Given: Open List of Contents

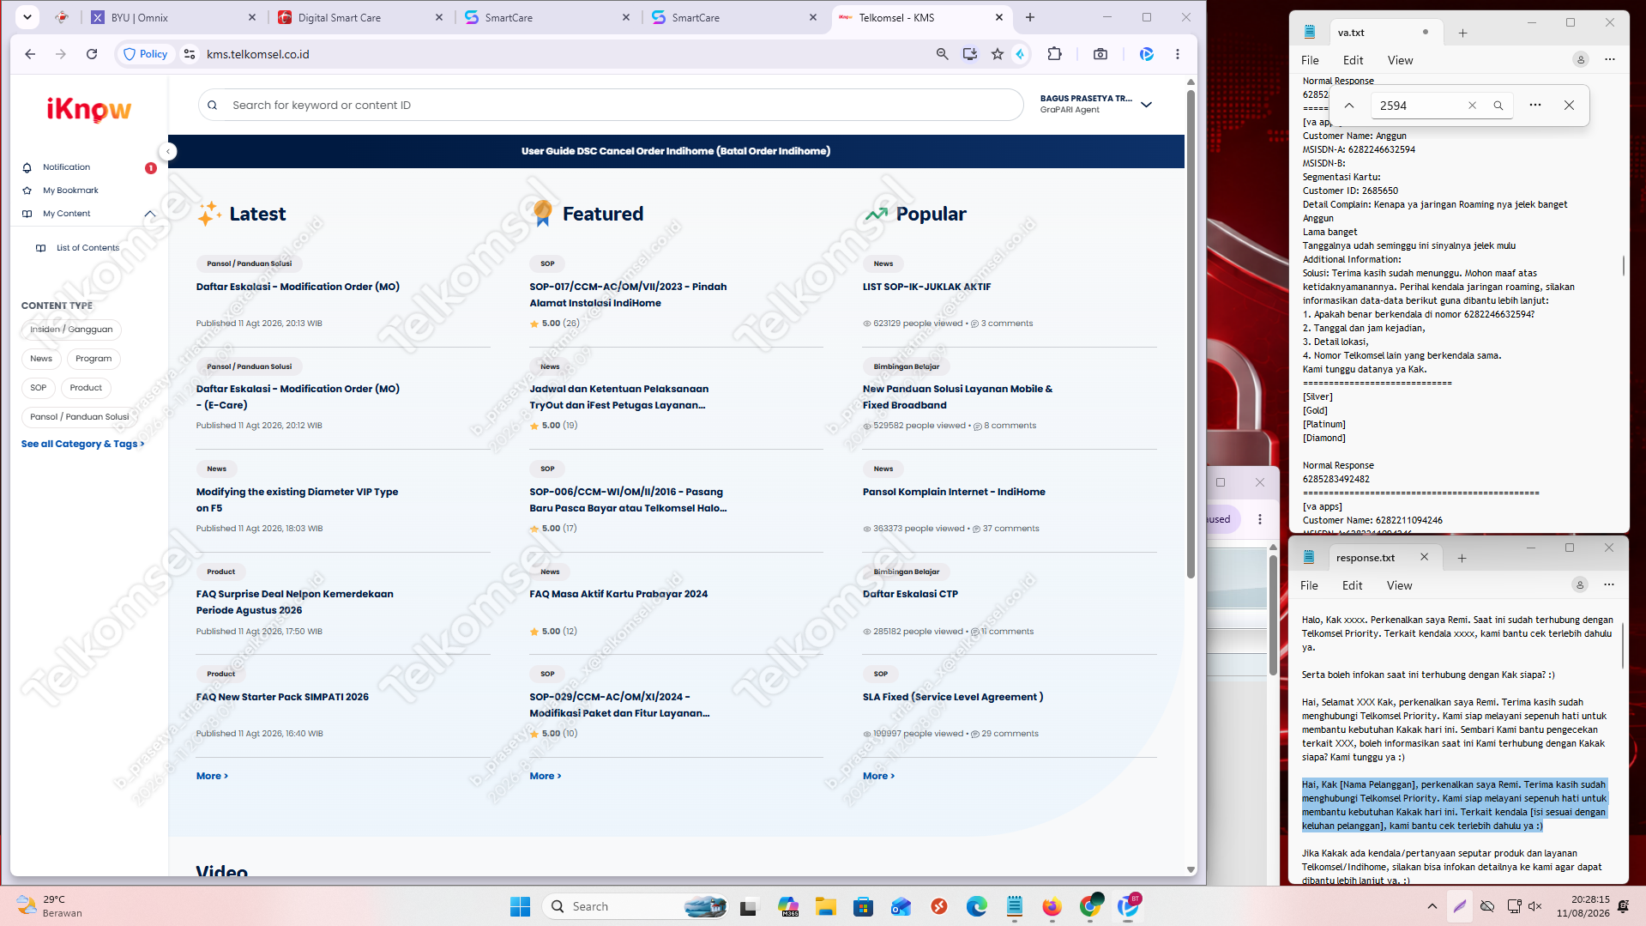Looking at the screenshot, I should 87,248.
